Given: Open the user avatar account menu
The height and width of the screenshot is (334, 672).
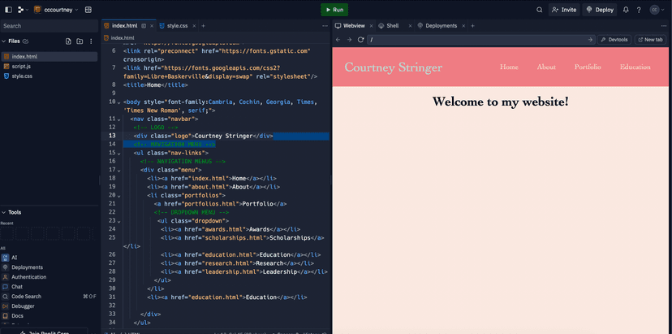Looking at the screenshot, I should [655, 10].
